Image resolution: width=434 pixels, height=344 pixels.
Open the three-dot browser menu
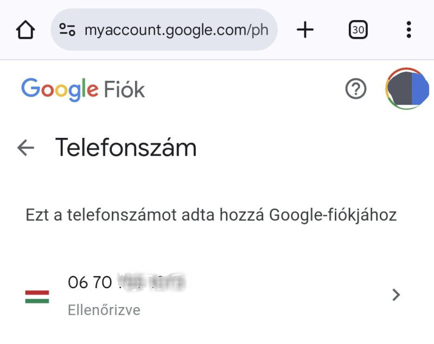[x=409, y=30]
